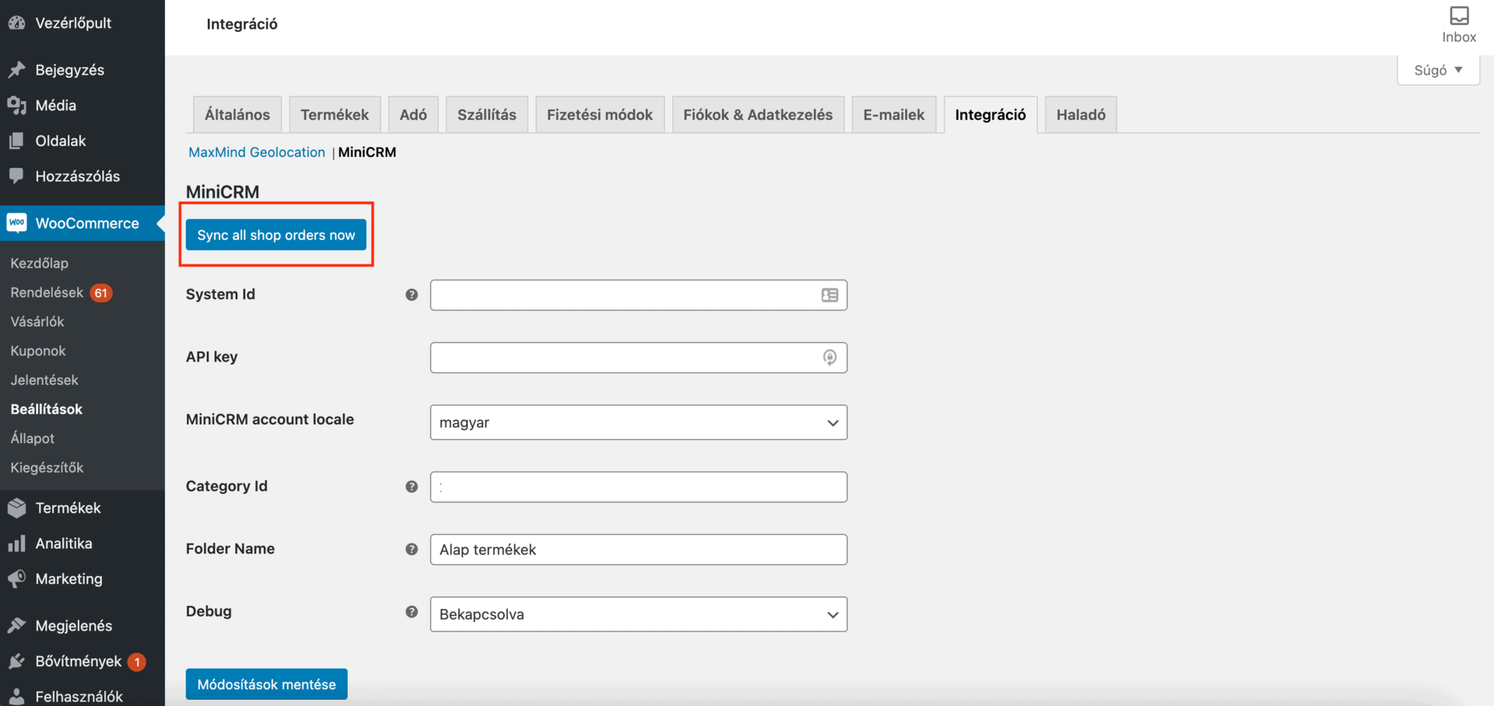Switch to the Adó tab
This screenshot has width=1494, height=706.
click(413, 115)
